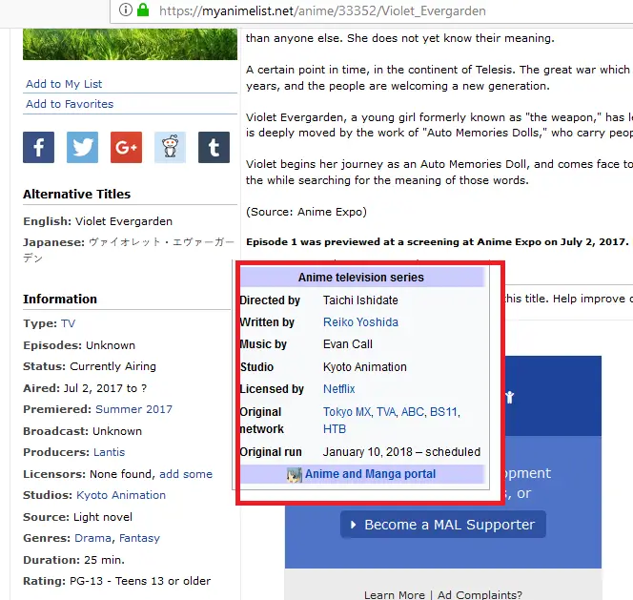Image resolution: width=633 pixels, height=600 pixels.
Task: Open the Netflix licensed by link
Action: tap(338, 389)
